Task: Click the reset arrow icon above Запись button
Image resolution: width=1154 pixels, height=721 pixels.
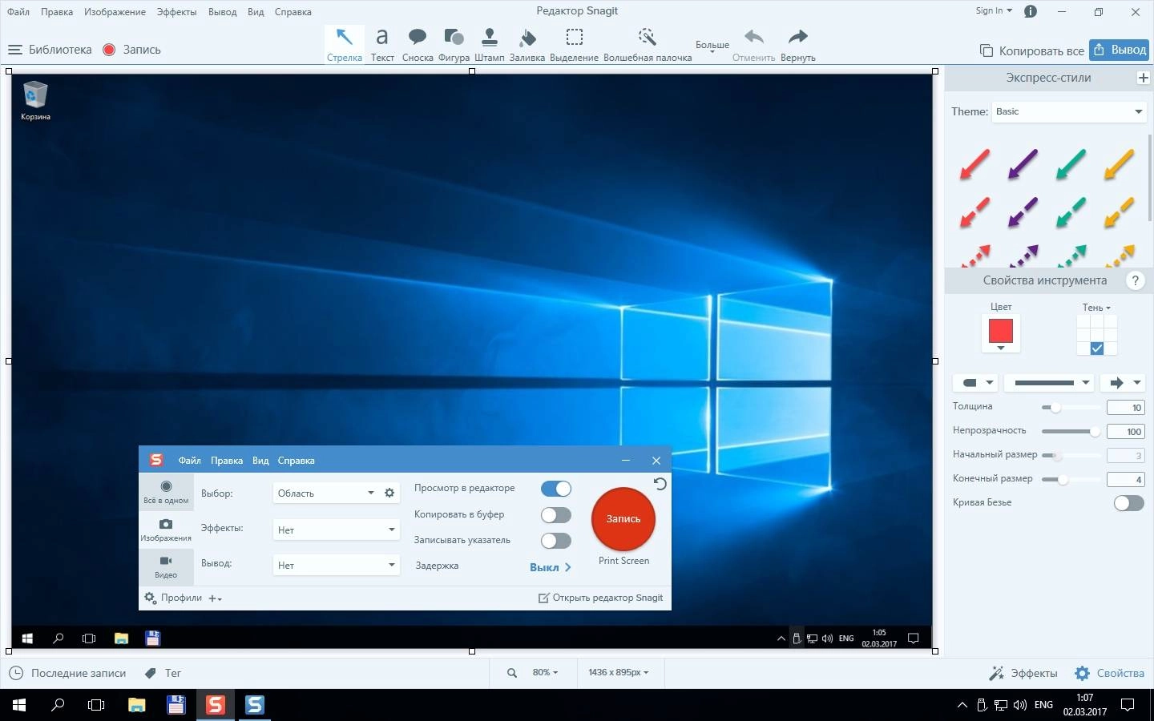Action: click(660, 484)
